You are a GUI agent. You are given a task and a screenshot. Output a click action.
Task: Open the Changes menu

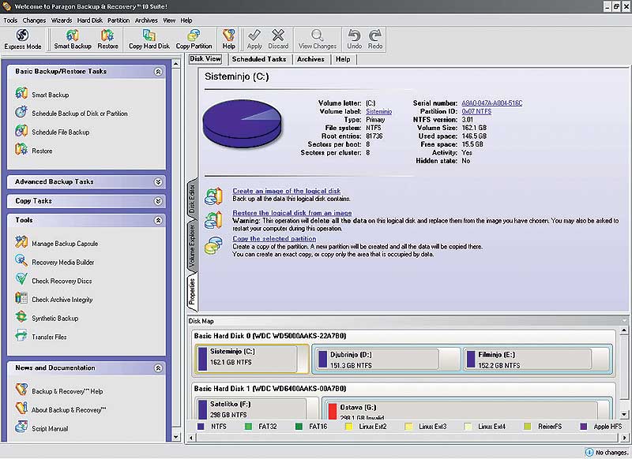point(34,21)
